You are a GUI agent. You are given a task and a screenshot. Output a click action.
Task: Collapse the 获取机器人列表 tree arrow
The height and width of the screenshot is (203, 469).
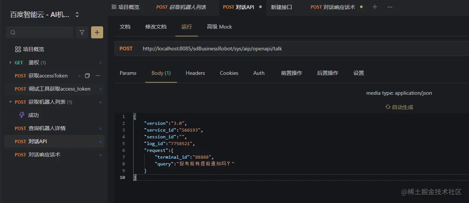[x=11, y=102]
